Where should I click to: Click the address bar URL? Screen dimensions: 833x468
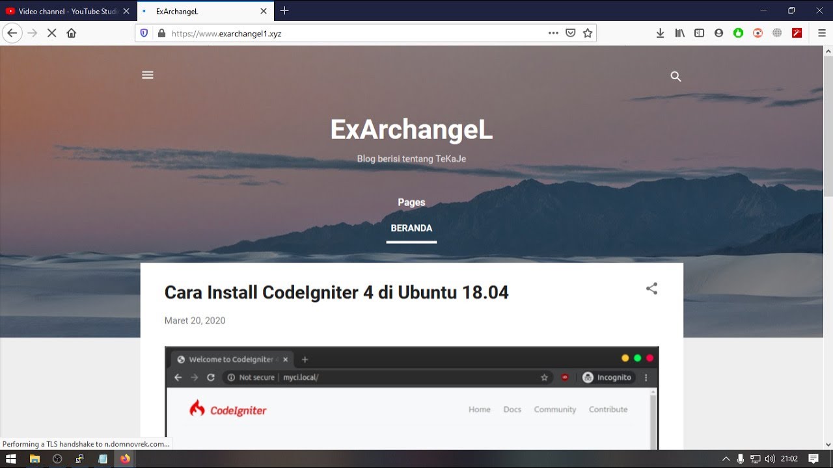point(226,33)
